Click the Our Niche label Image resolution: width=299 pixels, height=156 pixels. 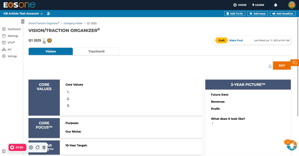(73, 132)
